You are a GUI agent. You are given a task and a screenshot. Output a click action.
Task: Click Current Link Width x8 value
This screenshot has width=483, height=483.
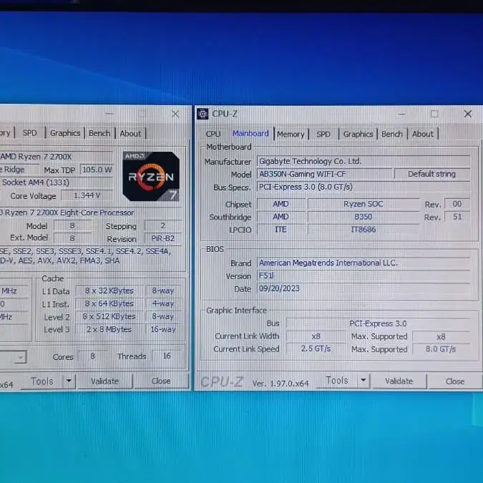point(316,336)
